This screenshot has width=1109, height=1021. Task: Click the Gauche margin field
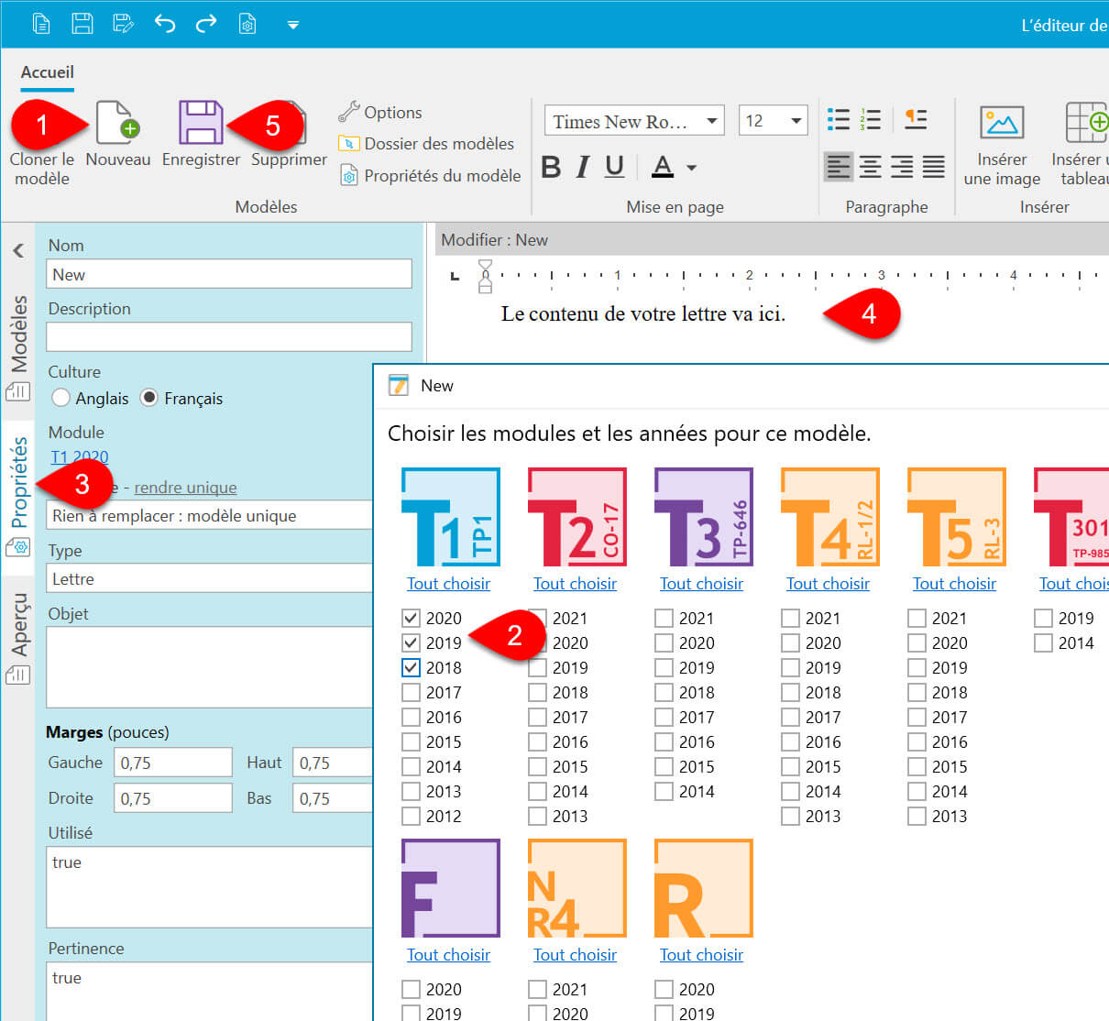[173, 762]
